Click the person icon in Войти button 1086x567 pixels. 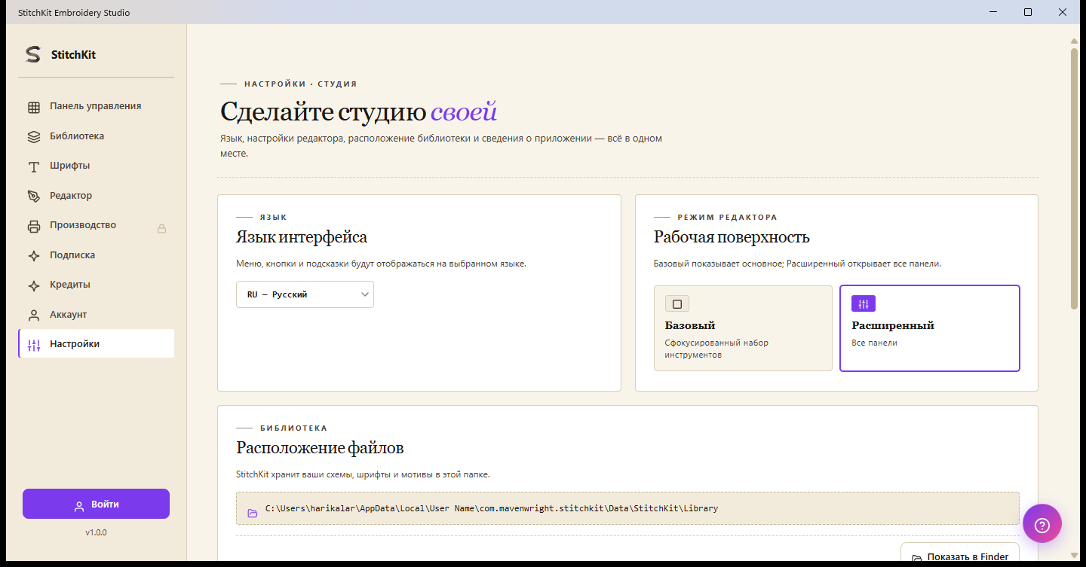pos(79,505)
